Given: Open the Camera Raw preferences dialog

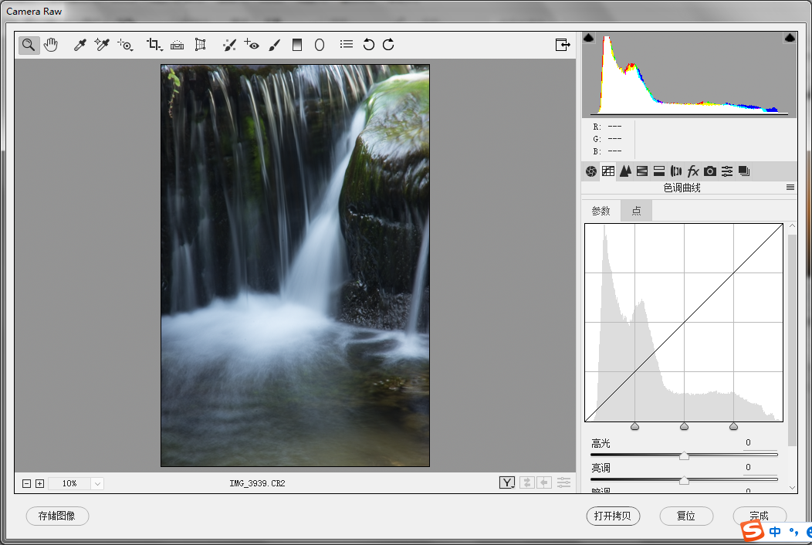Looking at the screenshot, I should point(347,45).
